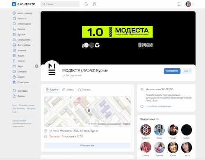Click the Закрыто opening hours line

pos(66,136)
